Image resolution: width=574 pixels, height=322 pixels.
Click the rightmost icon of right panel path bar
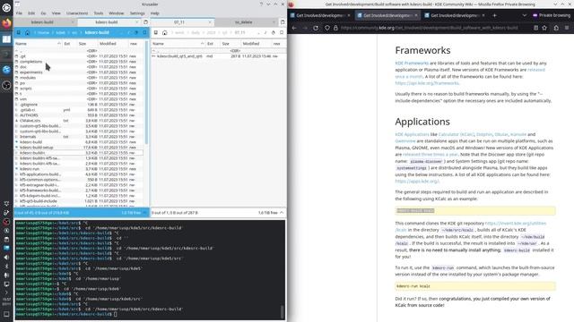coord(282,32)
